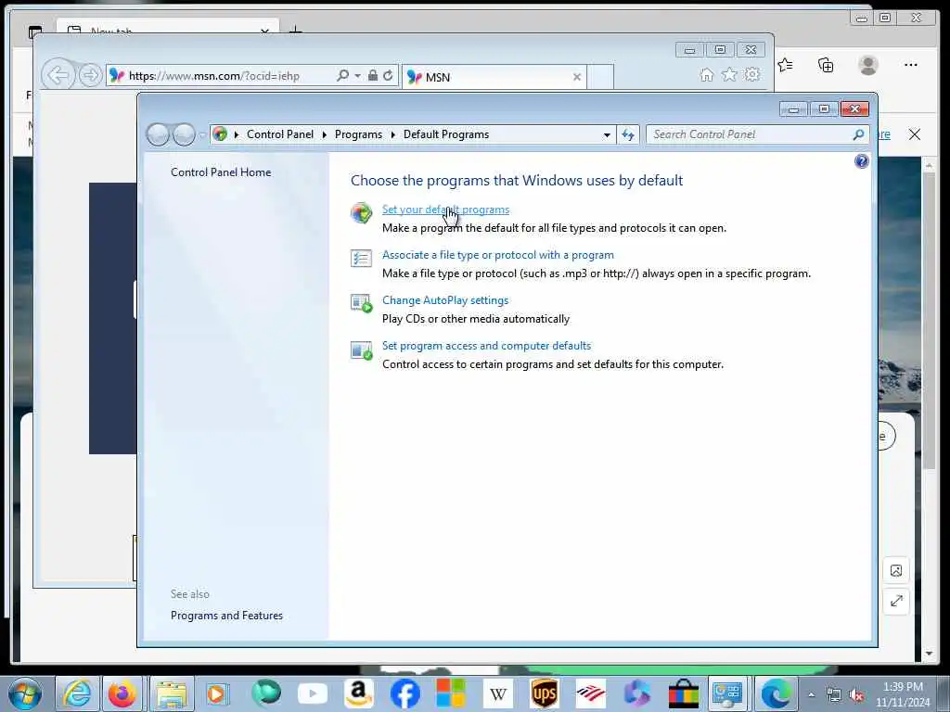
Task: Click the muted volume tray icon
Action: [856, 695]
